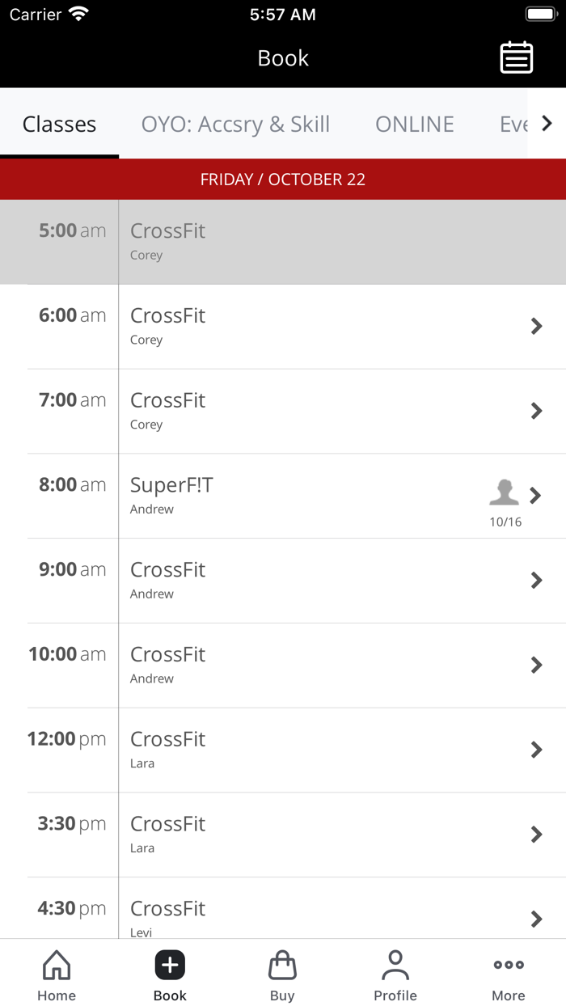Select the 5:00 am CrossFit with Corey
The image size is (566, 1006).
pos(283,242)
